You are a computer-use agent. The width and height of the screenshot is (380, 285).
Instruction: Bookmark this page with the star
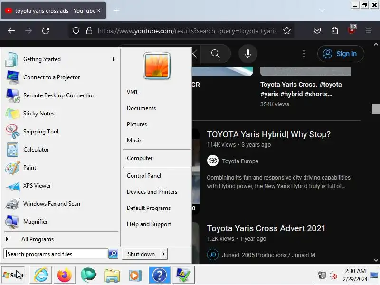coord(287,31)
